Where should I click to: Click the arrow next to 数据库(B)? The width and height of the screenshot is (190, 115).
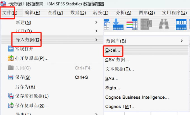pos(182,41)
